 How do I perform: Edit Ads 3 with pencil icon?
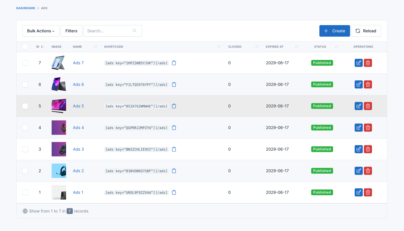(x=358, y=149)
